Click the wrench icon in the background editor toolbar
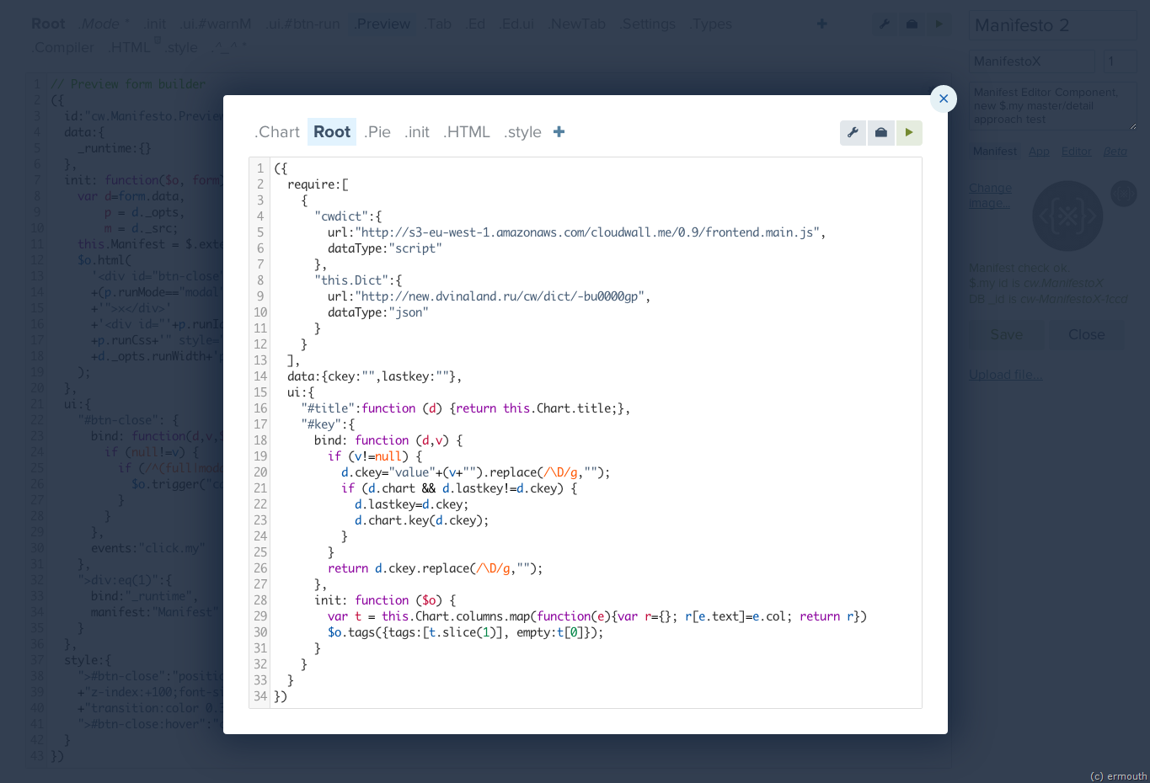The image size is (1150, 783). point(884,24)
